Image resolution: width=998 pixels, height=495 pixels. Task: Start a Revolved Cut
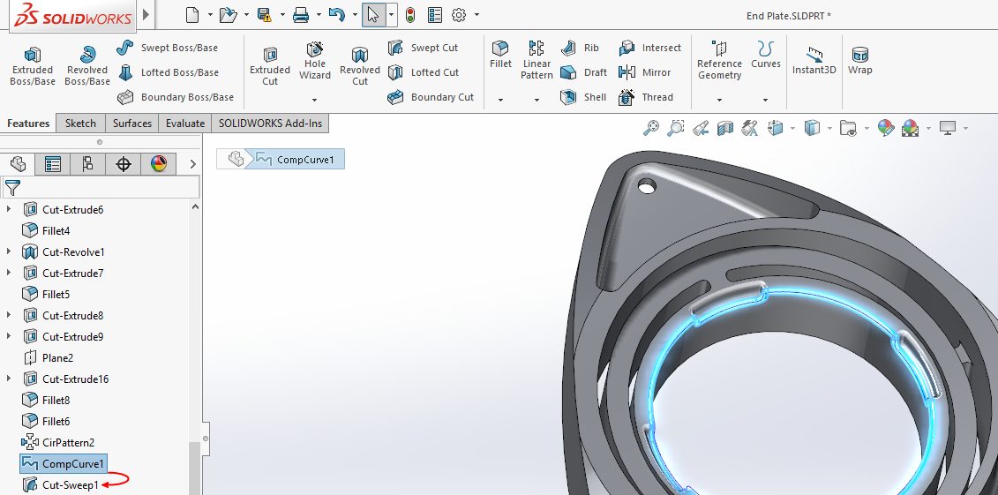coord(360,65)
